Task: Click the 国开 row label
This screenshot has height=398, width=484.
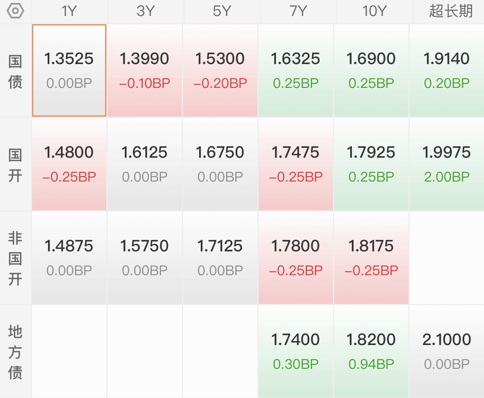Action: pos(15,164)
